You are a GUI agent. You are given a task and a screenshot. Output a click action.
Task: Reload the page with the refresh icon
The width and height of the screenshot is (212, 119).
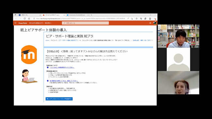coord(24,19)
